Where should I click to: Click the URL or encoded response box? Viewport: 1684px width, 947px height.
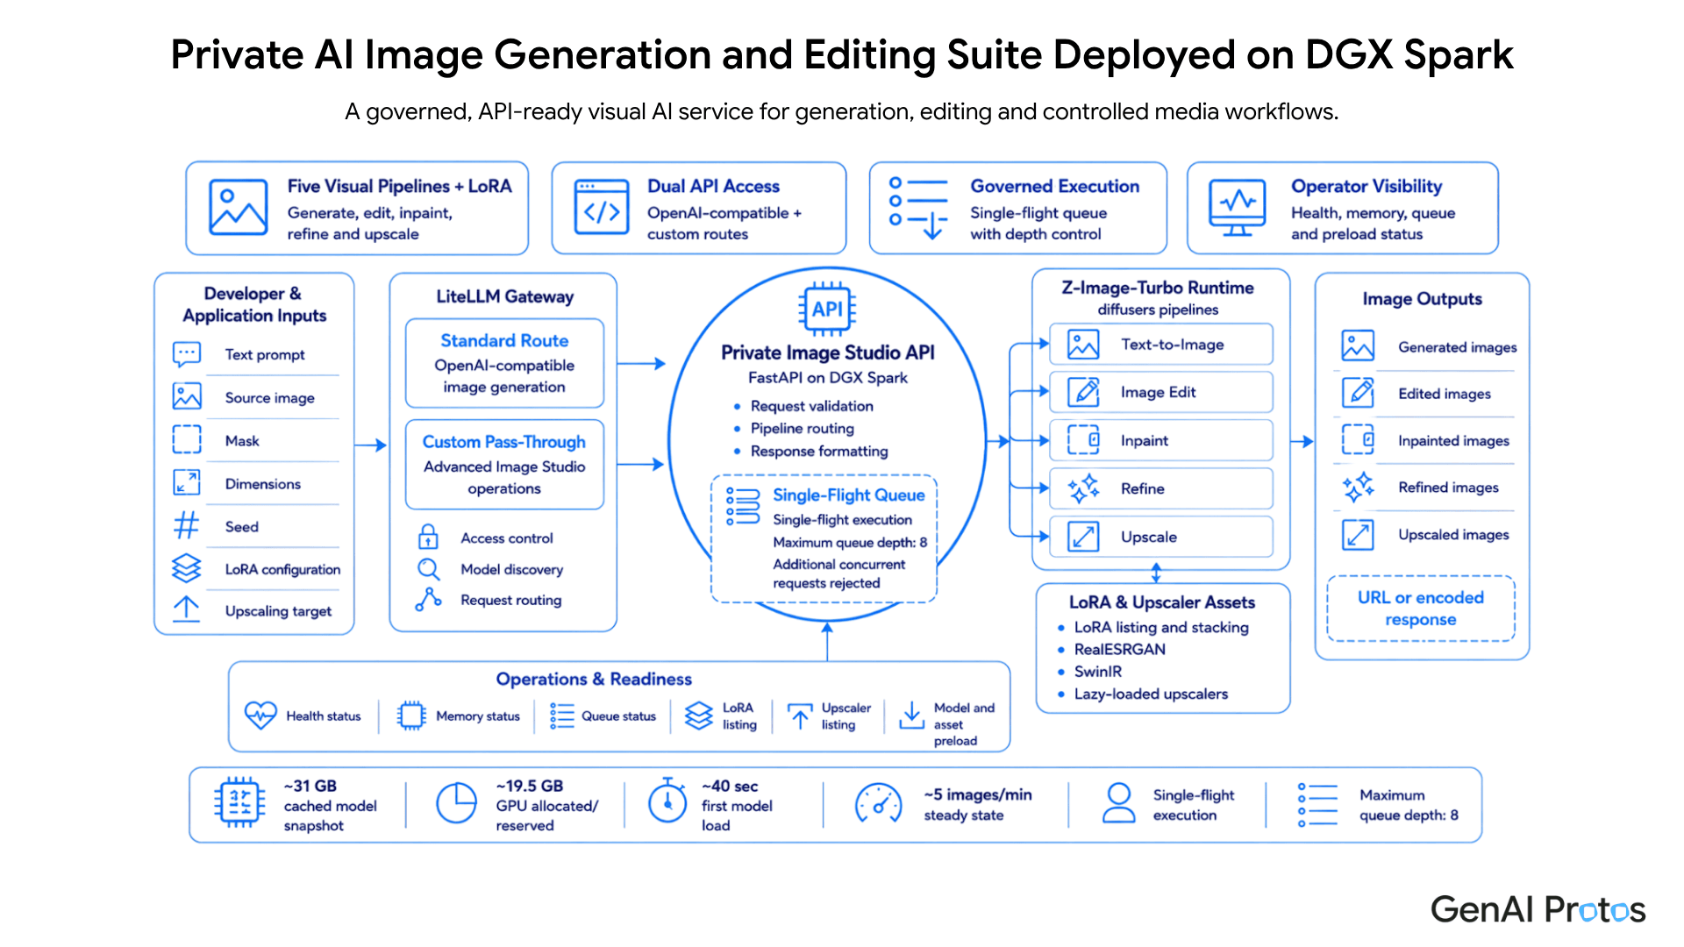tap(1421, 609)
